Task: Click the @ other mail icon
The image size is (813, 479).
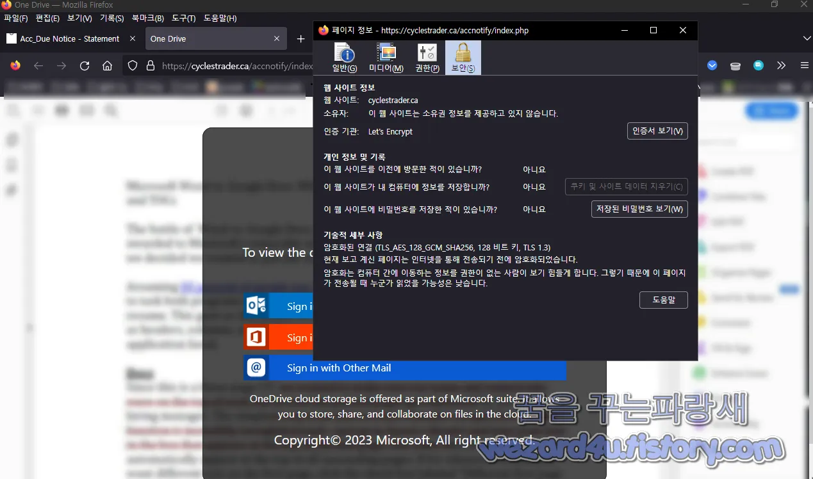Action: point(256,368)
